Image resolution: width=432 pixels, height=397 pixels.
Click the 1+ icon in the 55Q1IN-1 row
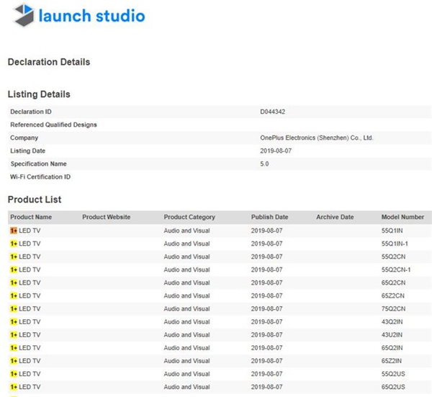(x=14, y=244)
